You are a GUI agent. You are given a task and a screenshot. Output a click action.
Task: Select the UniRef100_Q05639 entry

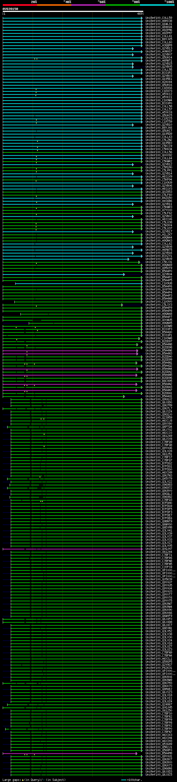pos(159,579)
